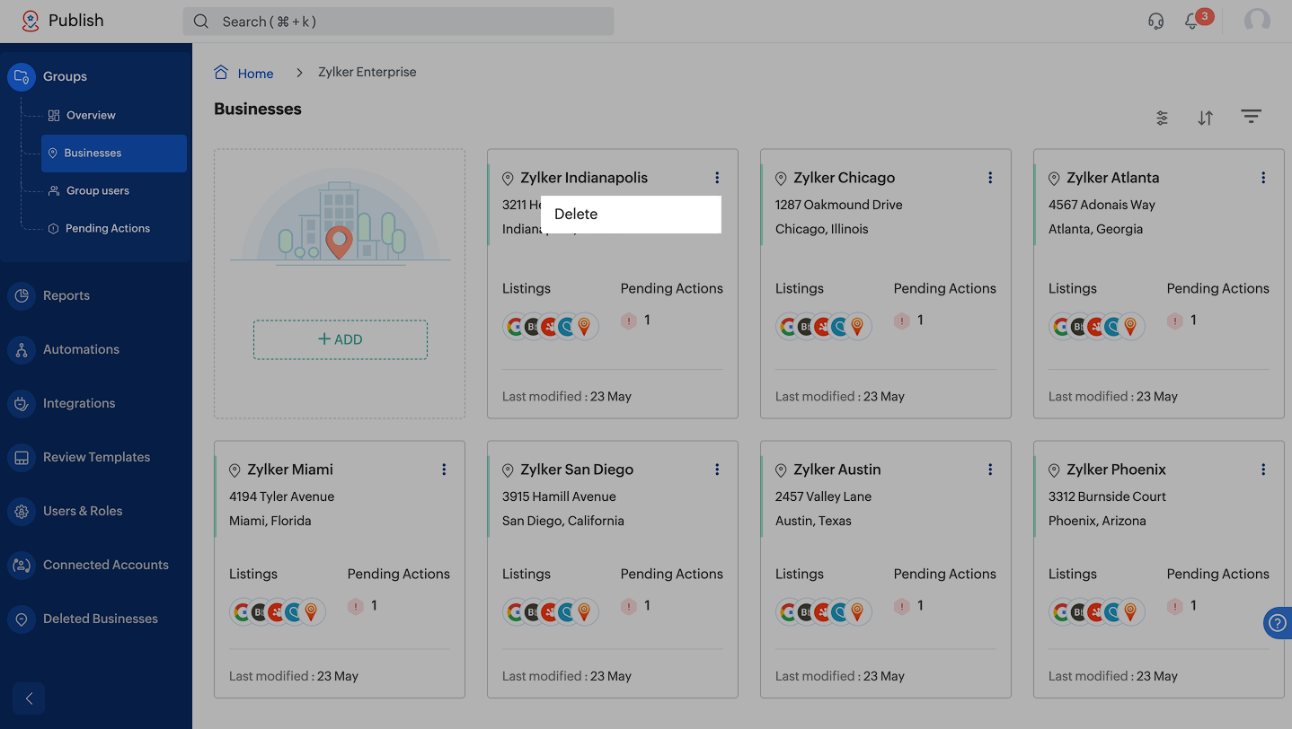Open the user profile avatar

point(1257,21)
